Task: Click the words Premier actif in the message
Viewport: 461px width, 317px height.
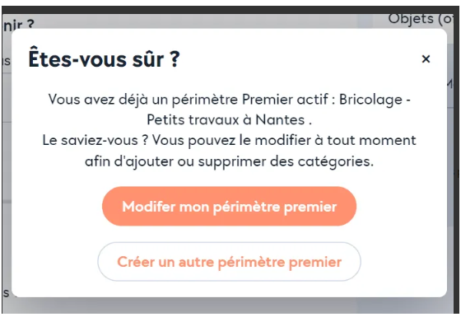Action: tap(285, 99)
